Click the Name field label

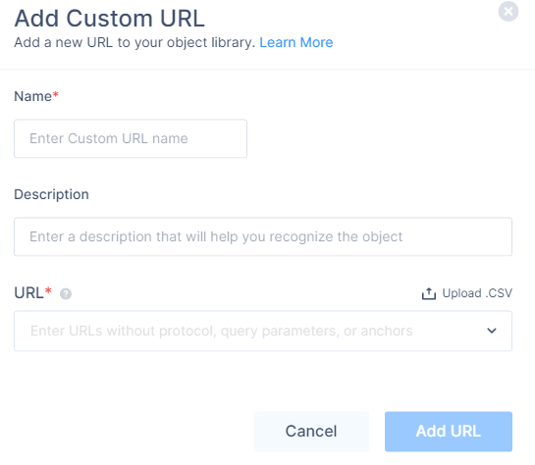(32, 96)
